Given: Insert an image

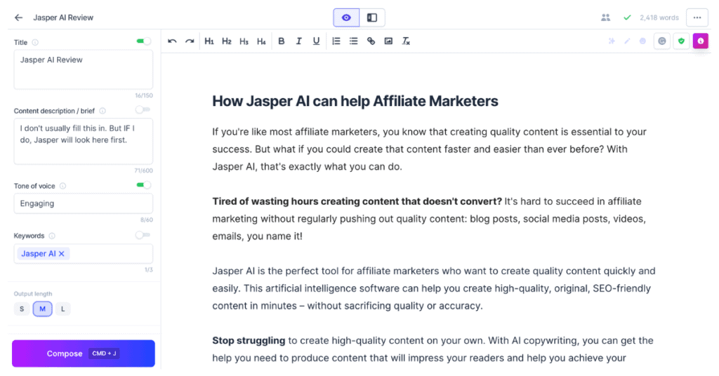Looking at the screenshot, I should (388, 41).
